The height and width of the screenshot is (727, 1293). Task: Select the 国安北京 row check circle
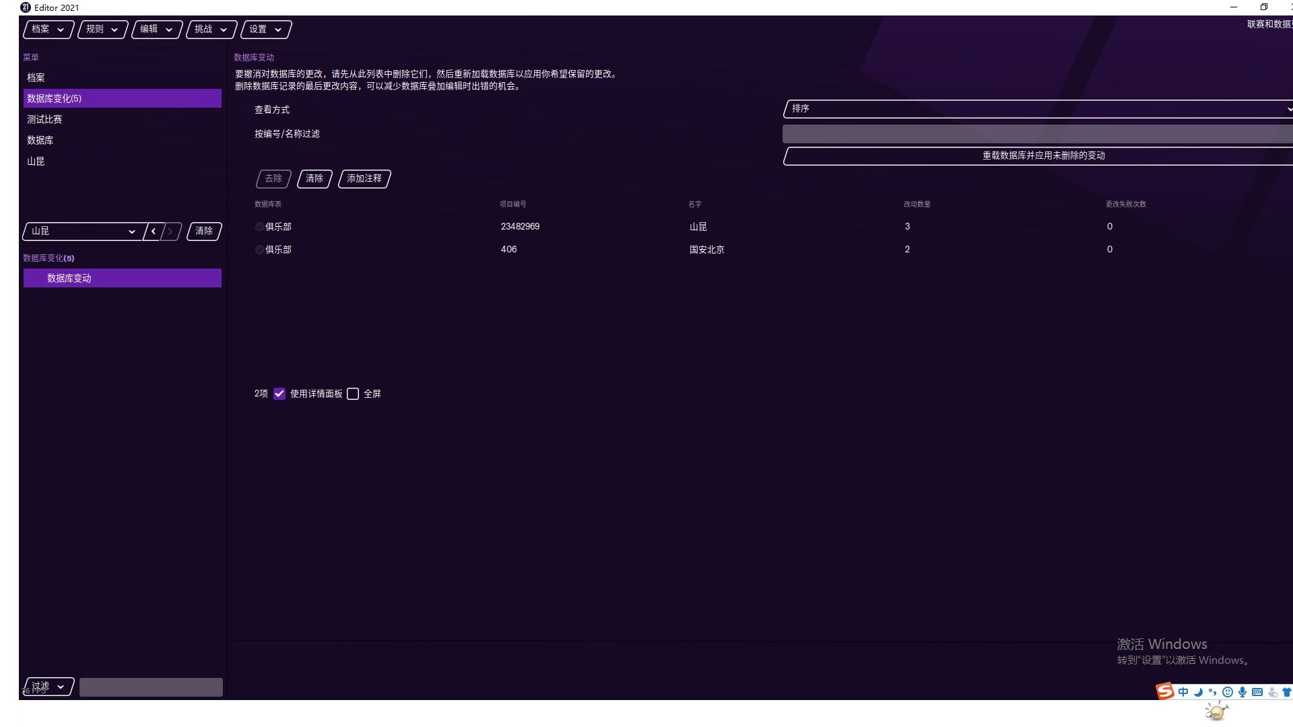coord(259,250)
